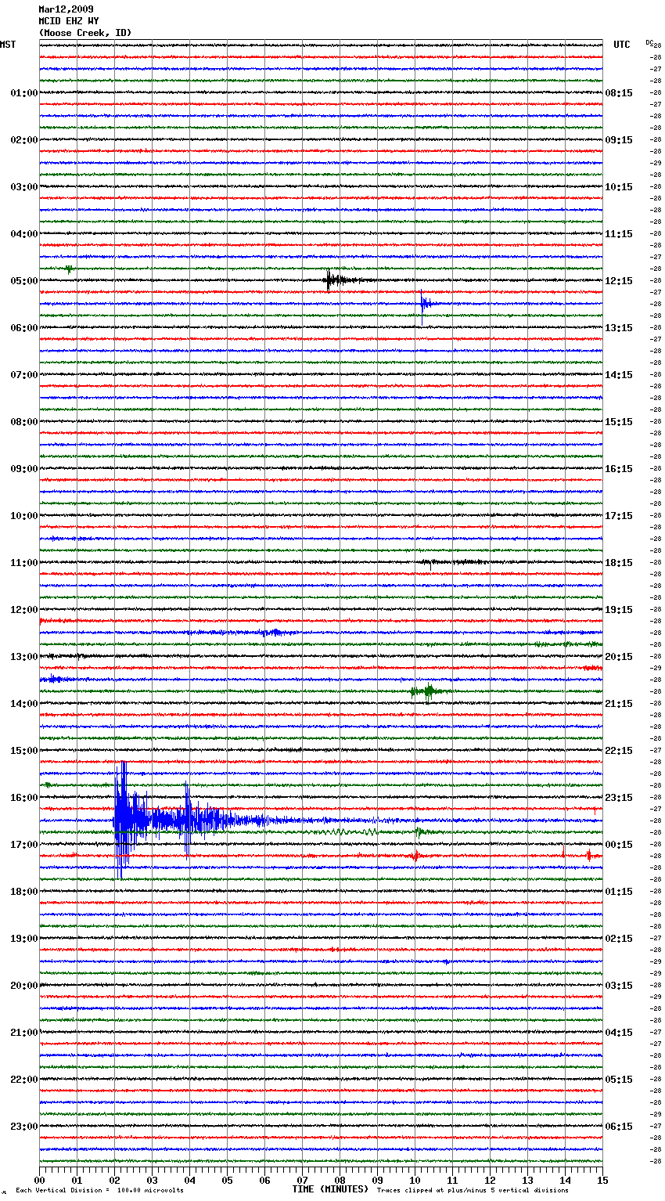The image size is (665, 1201).
Task: Click the 22:15 UTC row label
Action: pos(619,751)
